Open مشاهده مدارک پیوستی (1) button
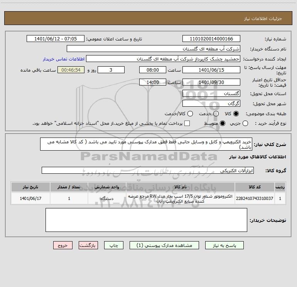This screenshot has width=297, height=287. [x=164, y=245]
